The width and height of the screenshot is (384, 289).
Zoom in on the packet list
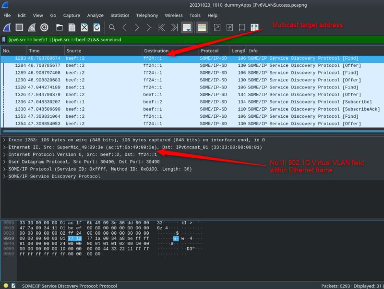pyautogui.click(x=216, y=27)
